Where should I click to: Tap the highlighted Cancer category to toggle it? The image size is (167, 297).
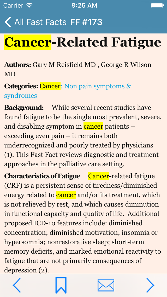pos(50,86)
